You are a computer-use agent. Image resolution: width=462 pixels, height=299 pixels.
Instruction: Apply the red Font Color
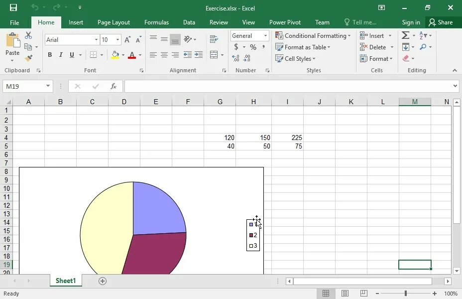(x=132, y=55)
